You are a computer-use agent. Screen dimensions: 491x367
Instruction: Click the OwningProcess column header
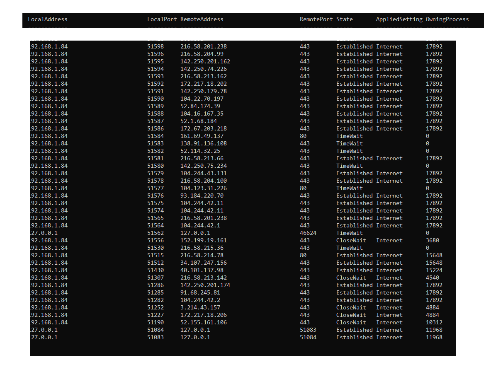click(x=447, y=19)
